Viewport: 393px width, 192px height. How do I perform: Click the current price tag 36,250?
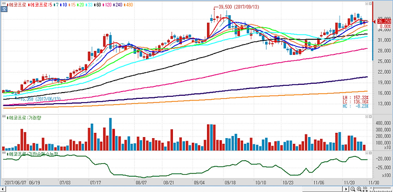pyautogui.click(x=384, y=21)
